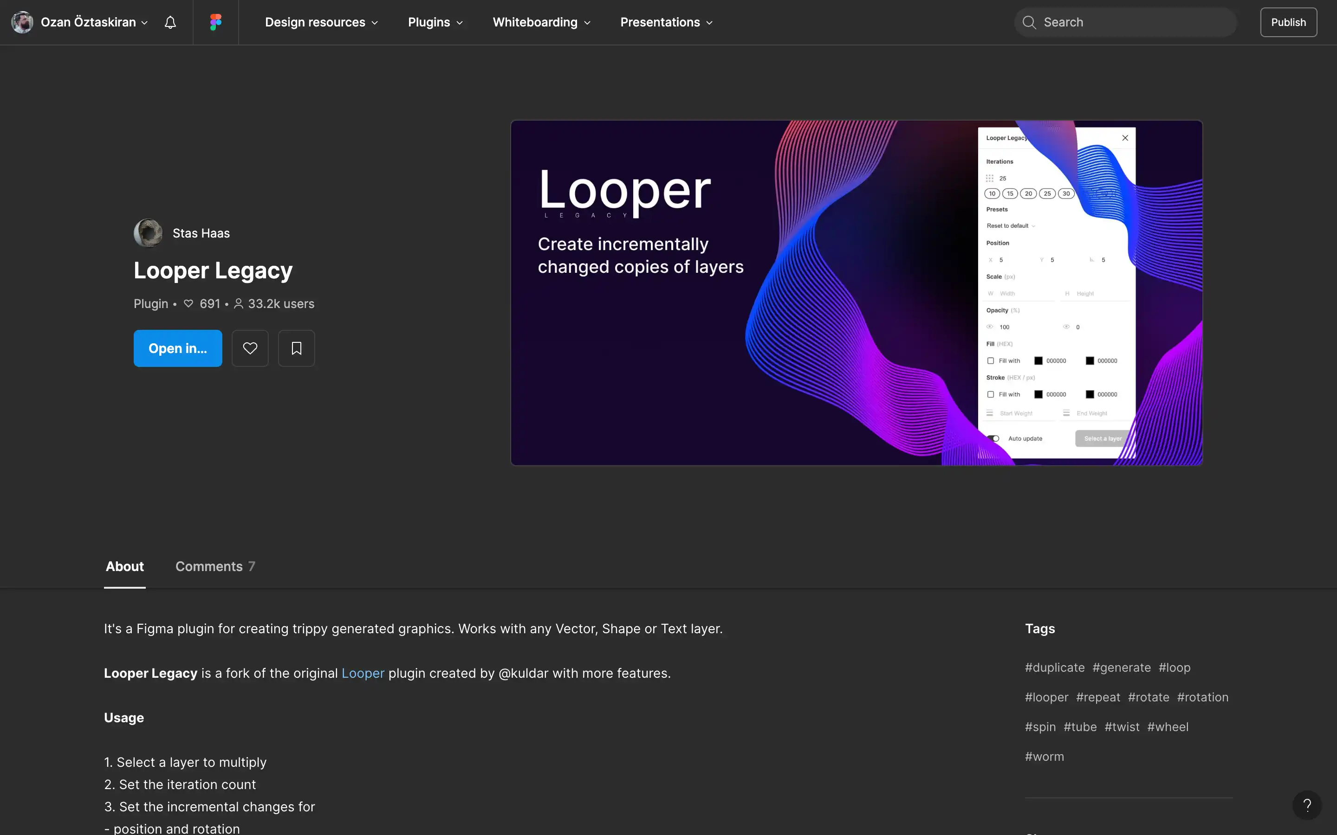Screen dimensions: 1337x835
Task: Click the #spin tag
Action: 1040,727
